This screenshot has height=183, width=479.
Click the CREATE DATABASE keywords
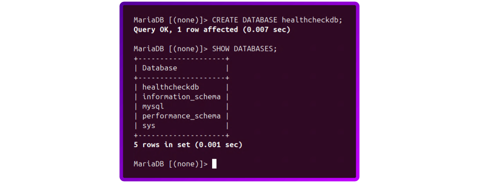click(244, 20)
